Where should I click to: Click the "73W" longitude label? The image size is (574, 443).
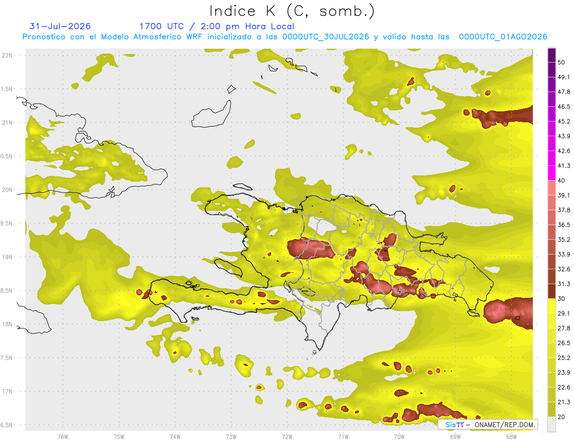pos(231,436)
